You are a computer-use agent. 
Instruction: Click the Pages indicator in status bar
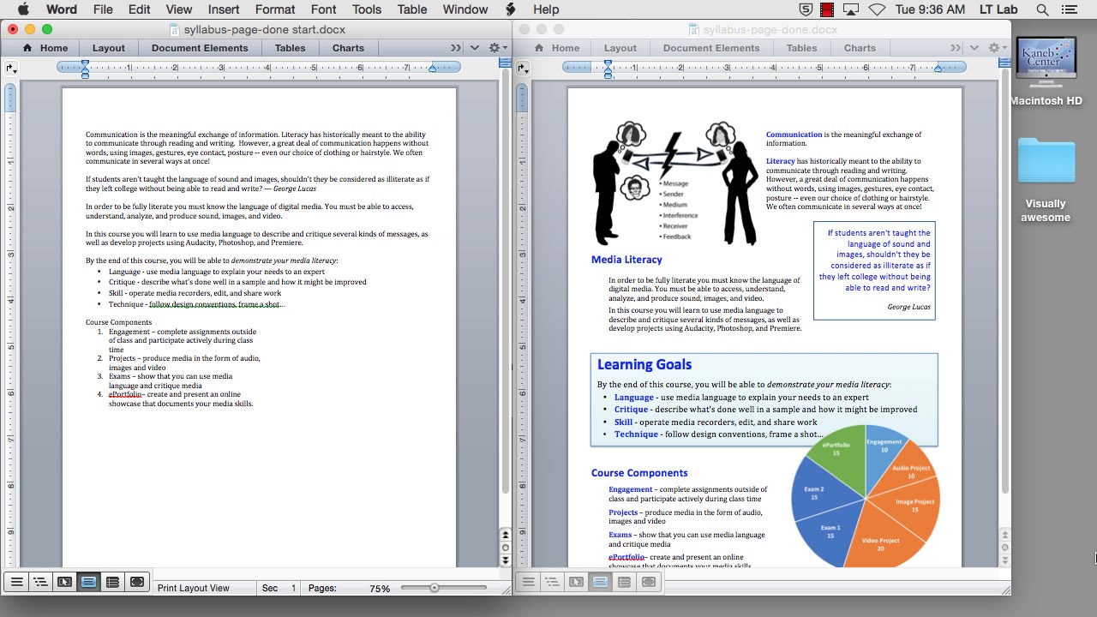322,588
